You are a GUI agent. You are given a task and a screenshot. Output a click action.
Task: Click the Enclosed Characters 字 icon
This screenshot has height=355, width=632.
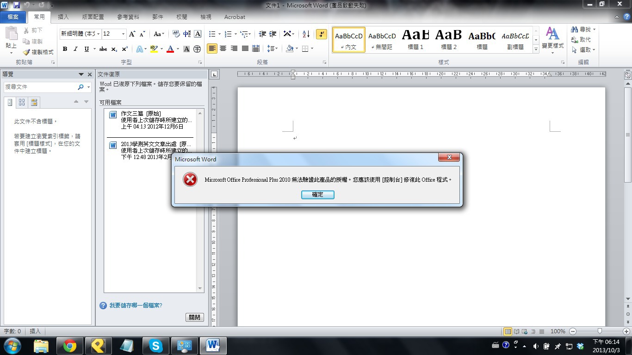coord(197,49)
